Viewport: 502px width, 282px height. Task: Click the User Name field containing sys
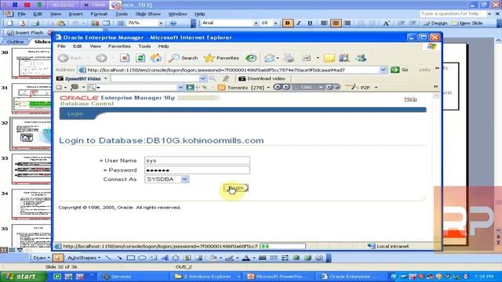[x=197, y=161]
